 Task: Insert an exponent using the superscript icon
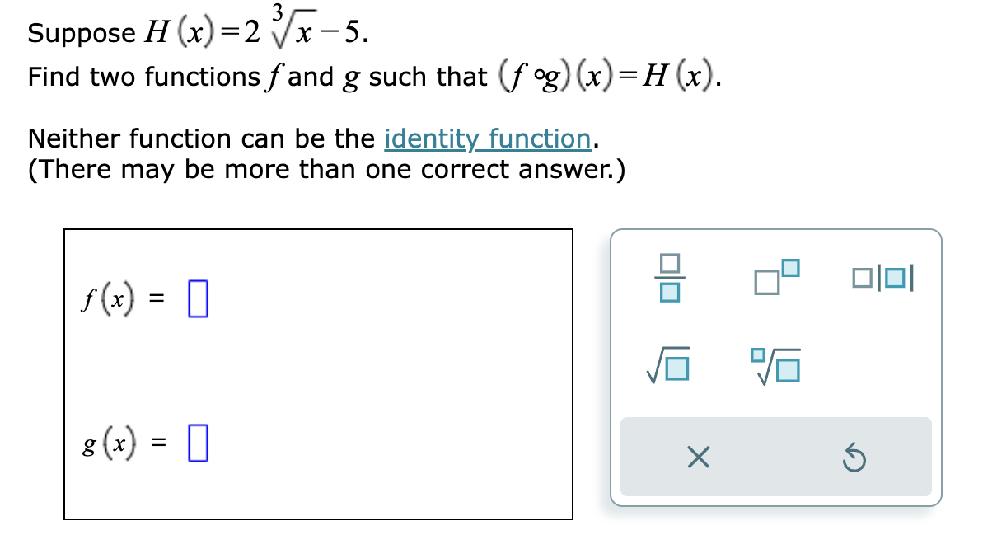point(775,276)
